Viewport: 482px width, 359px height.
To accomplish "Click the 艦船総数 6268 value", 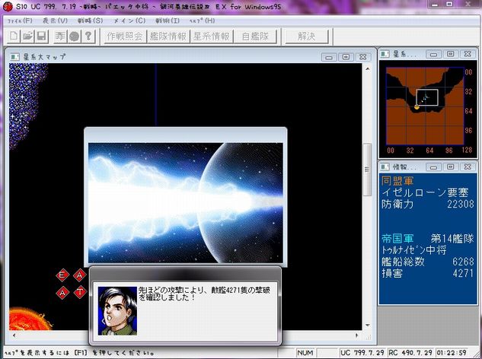I will click(463, 262).
